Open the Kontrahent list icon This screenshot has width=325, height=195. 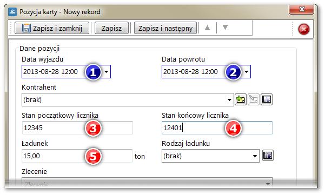pyautogui.click(x=267, y=99)
